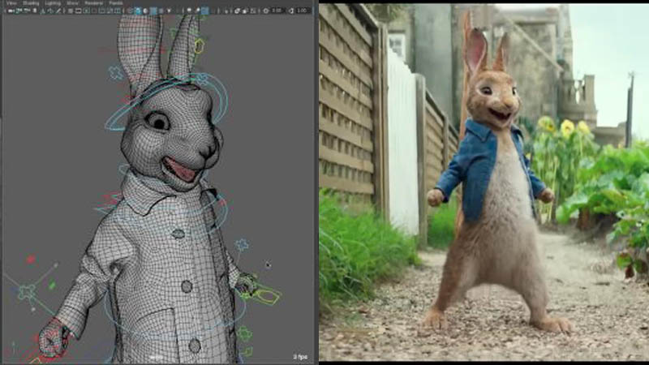Select the yellow rig control on right ear

[199, 45]
